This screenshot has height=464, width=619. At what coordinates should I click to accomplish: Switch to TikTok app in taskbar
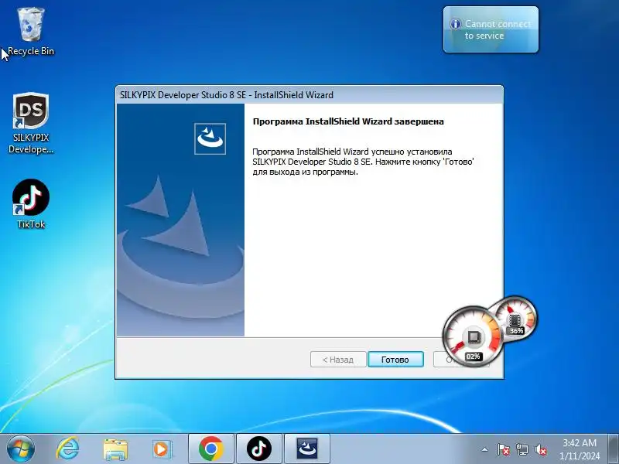click(259, 449)
